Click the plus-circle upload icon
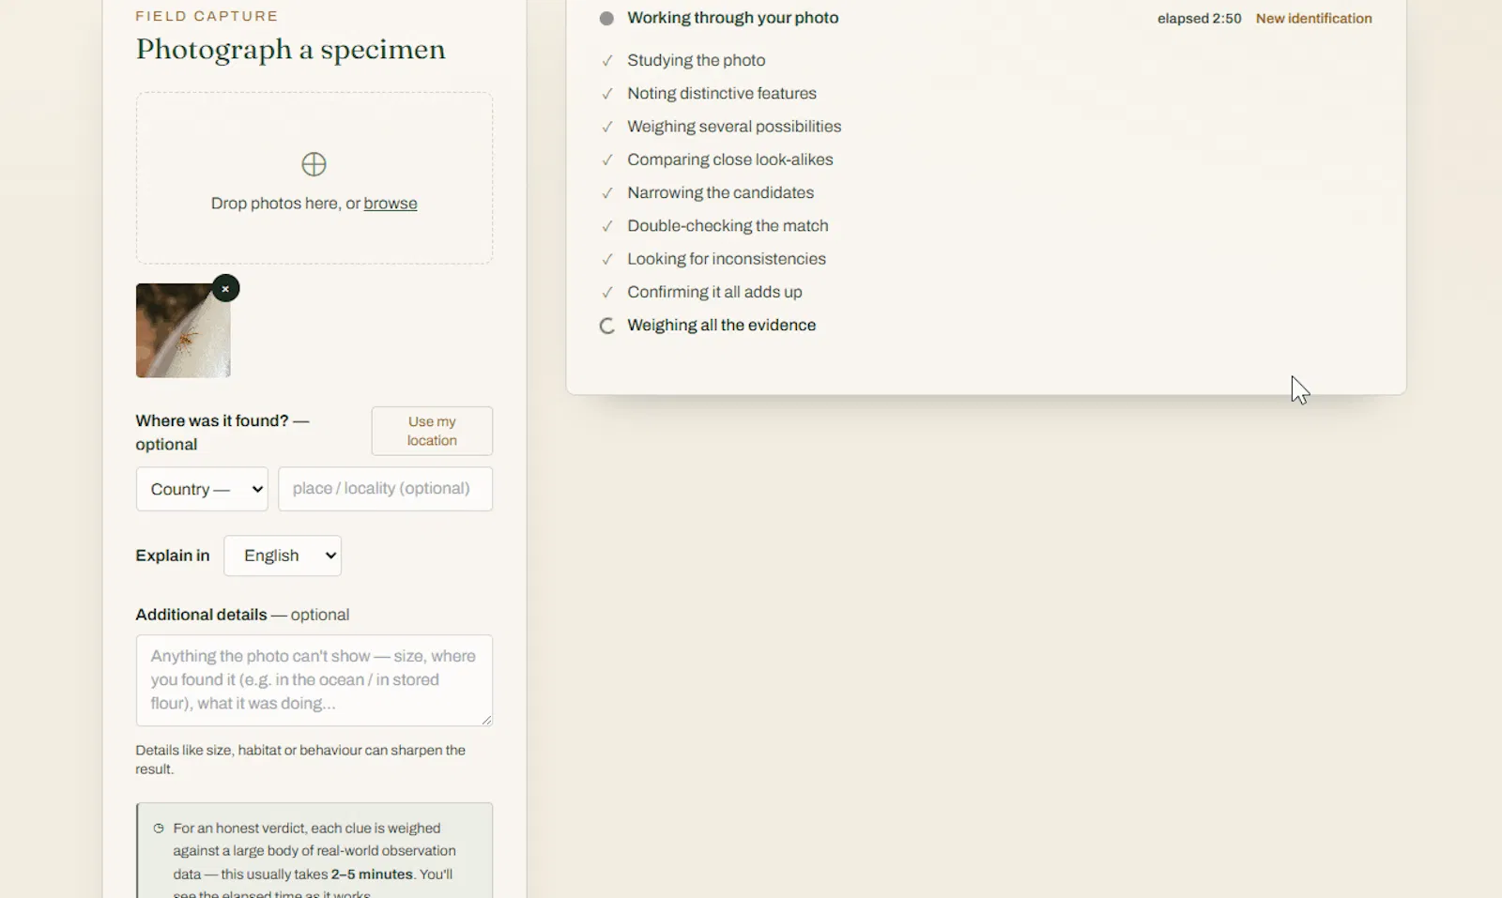The image size is (1502, 898). (x=314, y=164)
